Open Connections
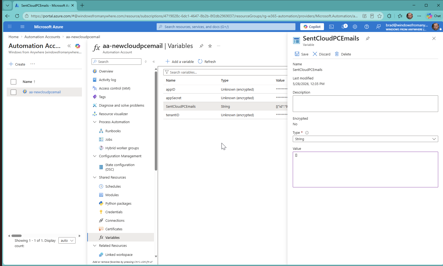 click(115, 220)
